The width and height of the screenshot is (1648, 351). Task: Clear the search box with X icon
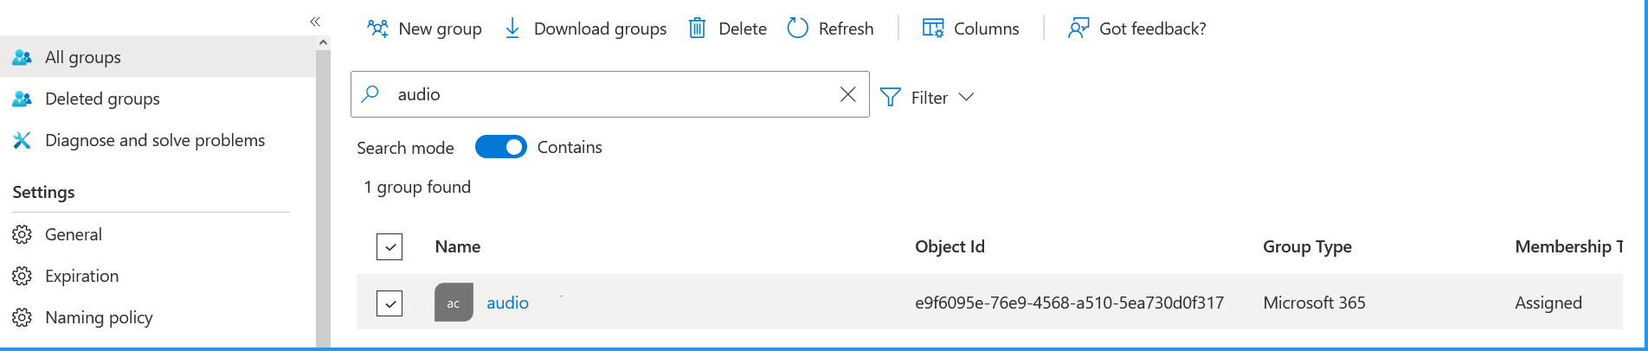848,94
